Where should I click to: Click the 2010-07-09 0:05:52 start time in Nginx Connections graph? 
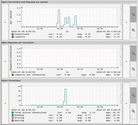[x=23, y=110]
